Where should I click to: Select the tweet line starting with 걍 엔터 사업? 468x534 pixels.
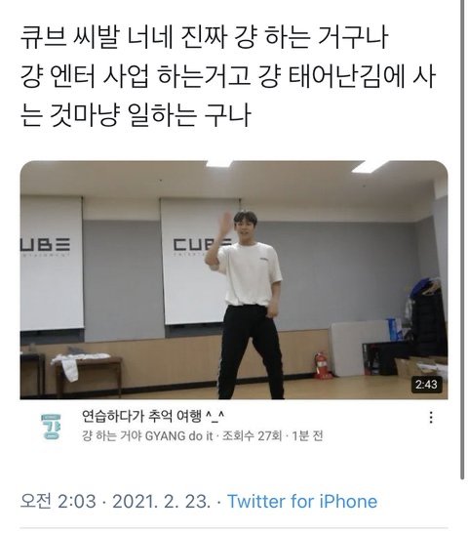[x=228, y=76]
